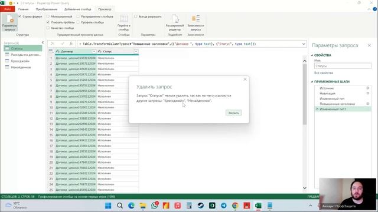The image size is (378, 212).
Task: Confirm formula with checkmark icon
Action: 63,44
